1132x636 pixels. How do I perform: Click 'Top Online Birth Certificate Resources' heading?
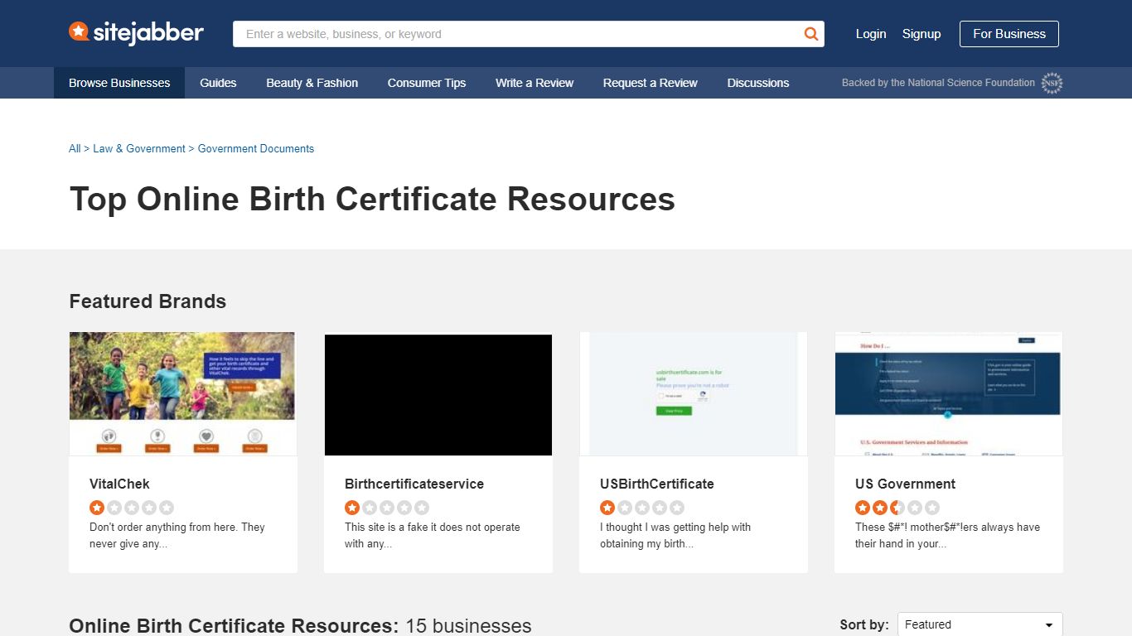[x=372, y=200]
